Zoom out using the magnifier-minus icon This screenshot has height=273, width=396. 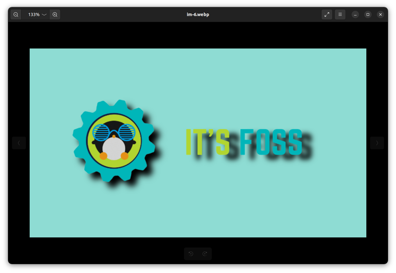[16, 14]
